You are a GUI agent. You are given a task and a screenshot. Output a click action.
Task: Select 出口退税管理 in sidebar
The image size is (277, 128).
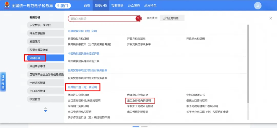(46, 91)
